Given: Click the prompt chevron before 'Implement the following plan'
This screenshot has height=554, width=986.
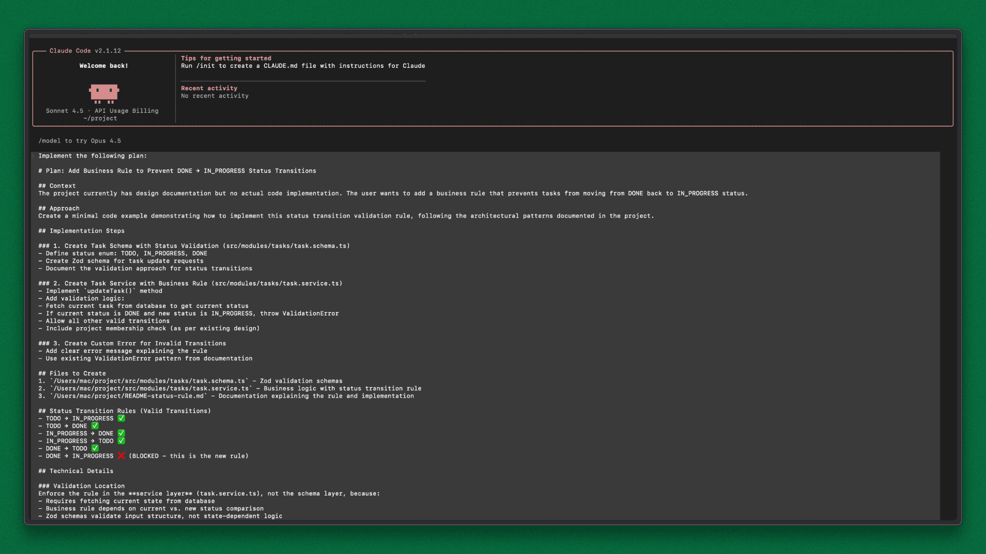Looking at the screenshot, I should click(x=32, y=156).
